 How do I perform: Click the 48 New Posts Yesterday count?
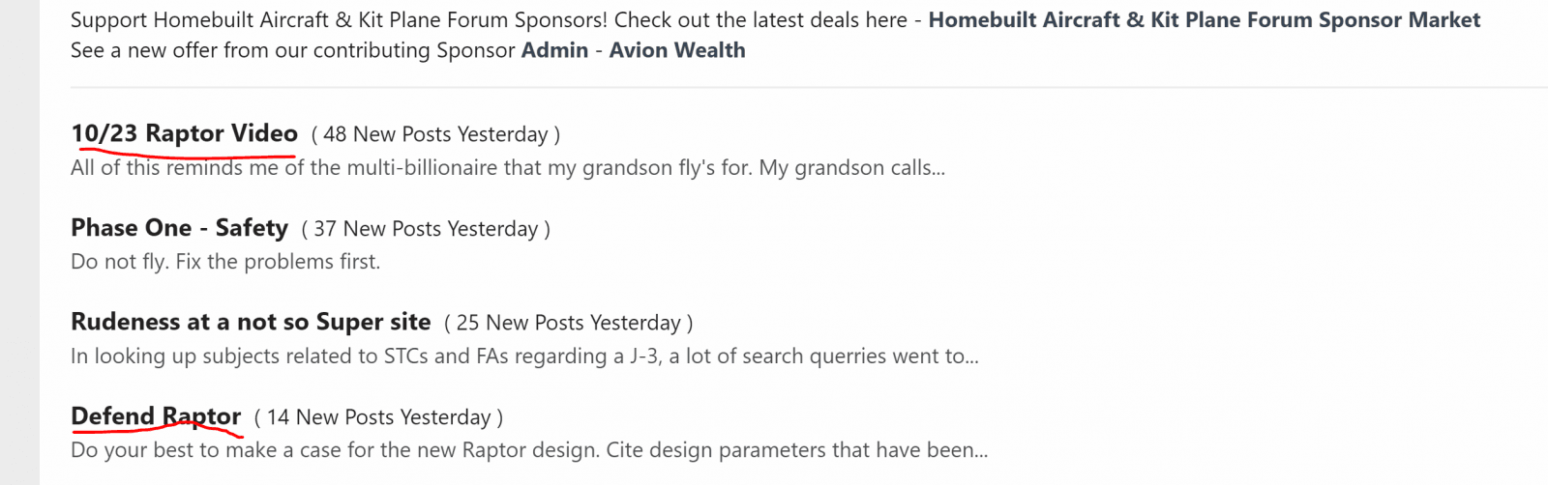[435, 134]
